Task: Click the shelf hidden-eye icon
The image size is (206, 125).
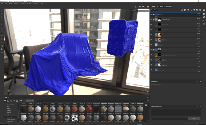Action: pyautogui.click(x=14, y=101)
